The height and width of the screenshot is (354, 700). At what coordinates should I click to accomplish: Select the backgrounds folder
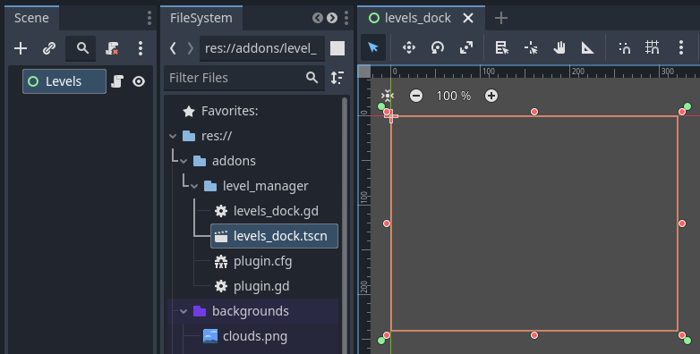coord(250,311)
